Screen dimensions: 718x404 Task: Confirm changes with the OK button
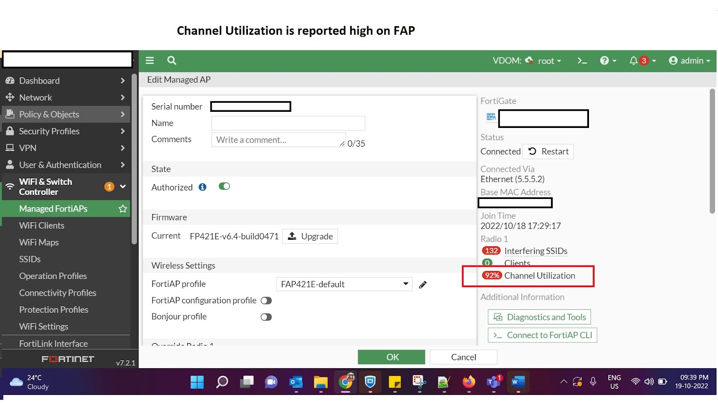tap(393, 357)
